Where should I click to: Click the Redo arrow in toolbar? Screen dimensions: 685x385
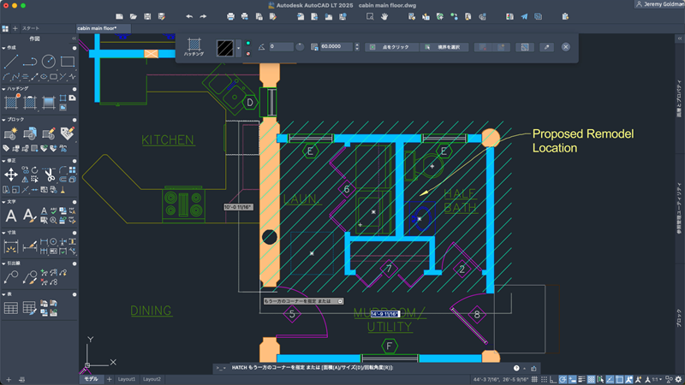tap(203, 16)
